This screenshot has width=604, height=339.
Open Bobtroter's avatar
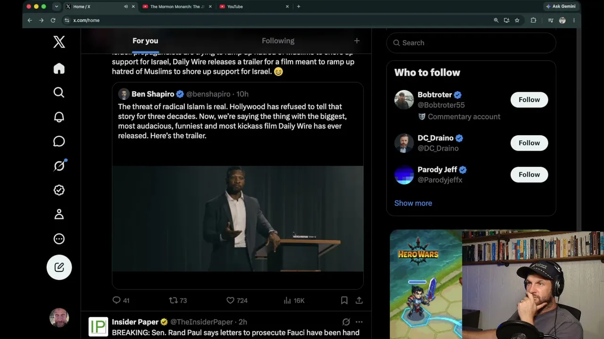tap(404, 100)
